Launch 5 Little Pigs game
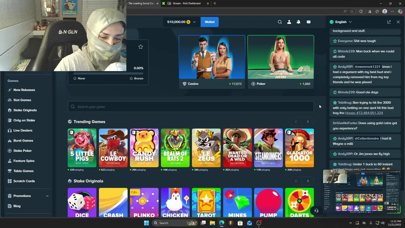This screenshot has width=405, height=228. click(x=82, y=148)
